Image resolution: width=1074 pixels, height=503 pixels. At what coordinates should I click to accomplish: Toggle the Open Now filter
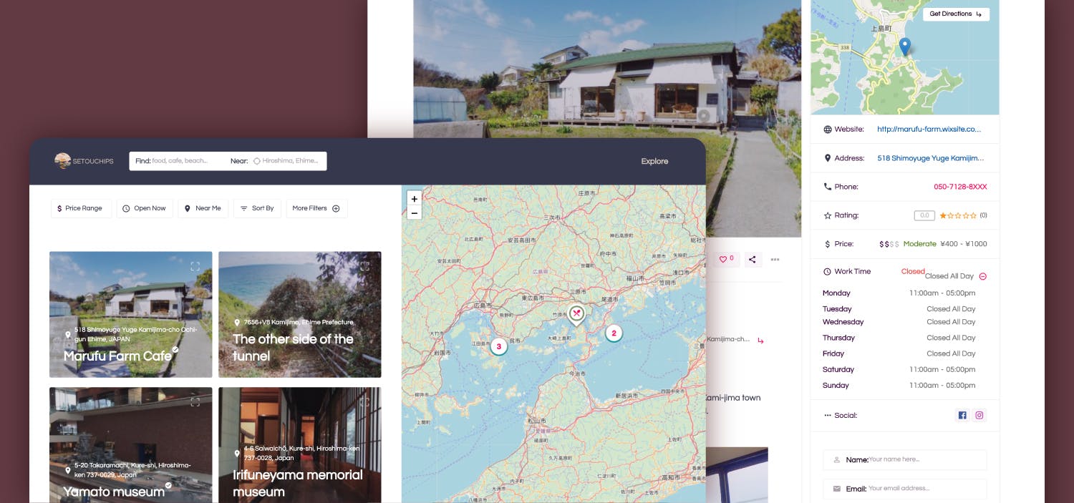(145, 208)
